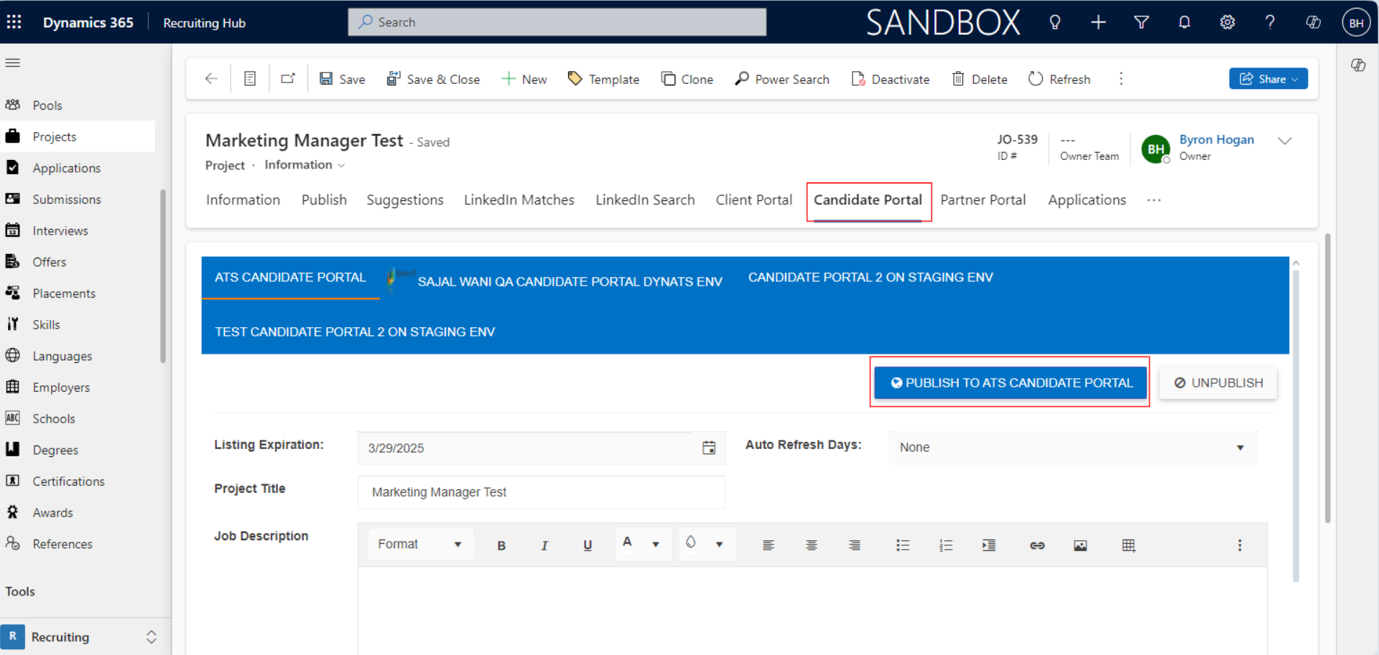Screen dimensions: 1379x655
Task: Pick highlight color droplet swatch
Action: click(x=690, y=542)
